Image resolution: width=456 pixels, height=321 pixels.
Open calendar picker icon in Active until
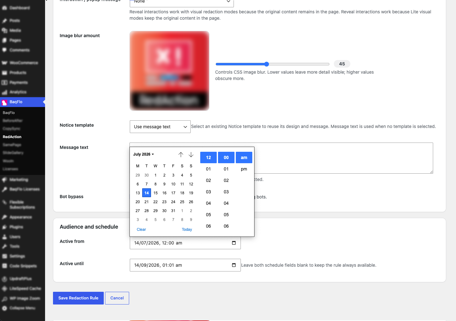coord(234,265)
